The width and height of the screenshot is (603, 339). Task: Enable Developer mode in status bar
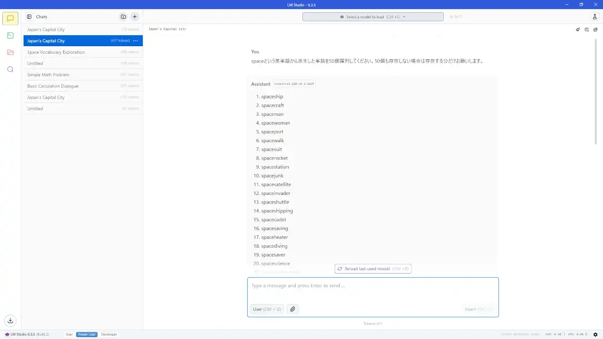[109, 334]
